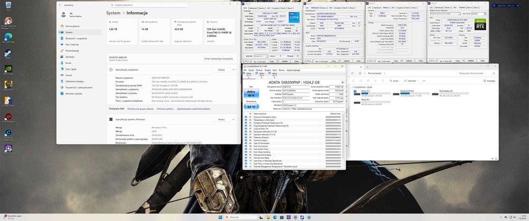529x221 pixels.
Task: Select Counter-Strike 2 desktop shortcut
Action: [x=8, y=102]
